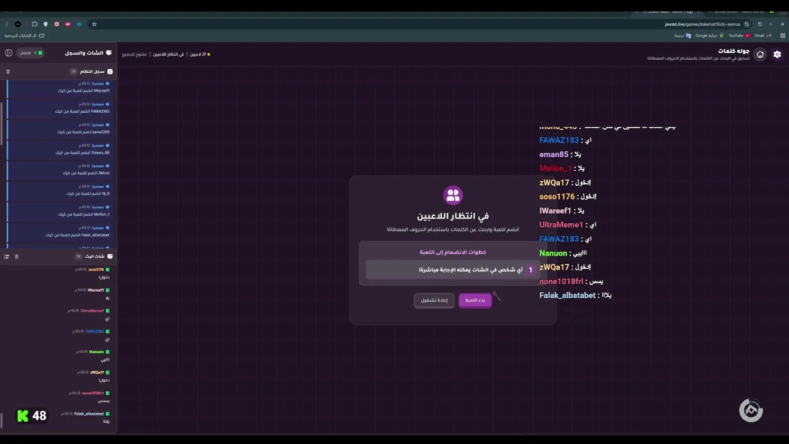Reload the page in the browser

click(760, 24)
